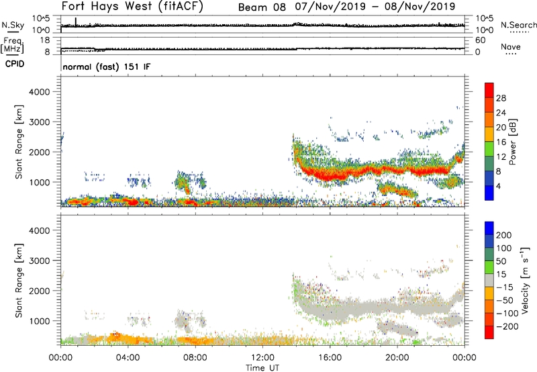Select the "3000" tick of the velocity panel

pos(39,261)
